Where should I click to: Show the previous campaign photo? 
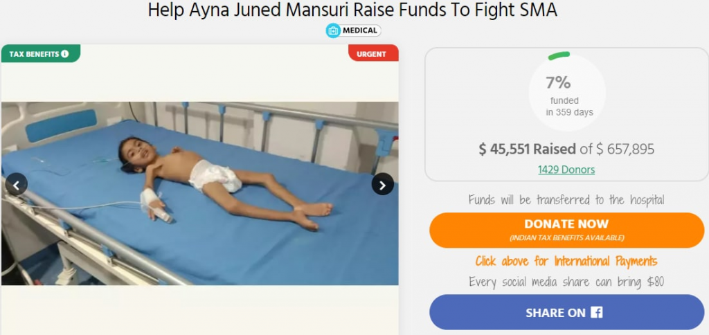click(17, 184)
